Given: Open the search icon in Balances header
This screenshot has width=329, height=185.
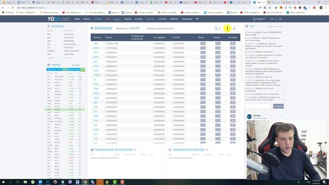Looking at the screenshot, I should [216, 28].
